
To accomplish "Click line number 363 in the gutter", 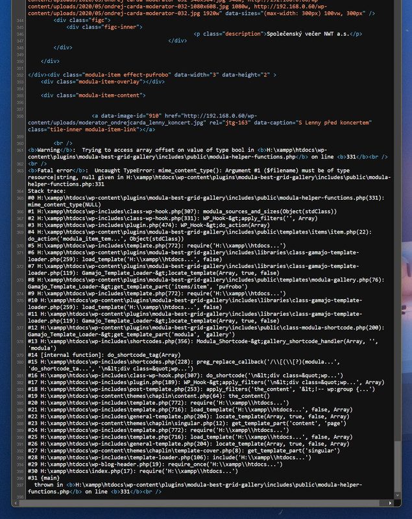I will [x=20, y=171].
